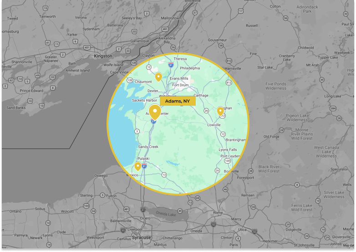Click the route 13 marker east of Pulaski
This screenshot has height=252, width=356.
tap(164, 174)
